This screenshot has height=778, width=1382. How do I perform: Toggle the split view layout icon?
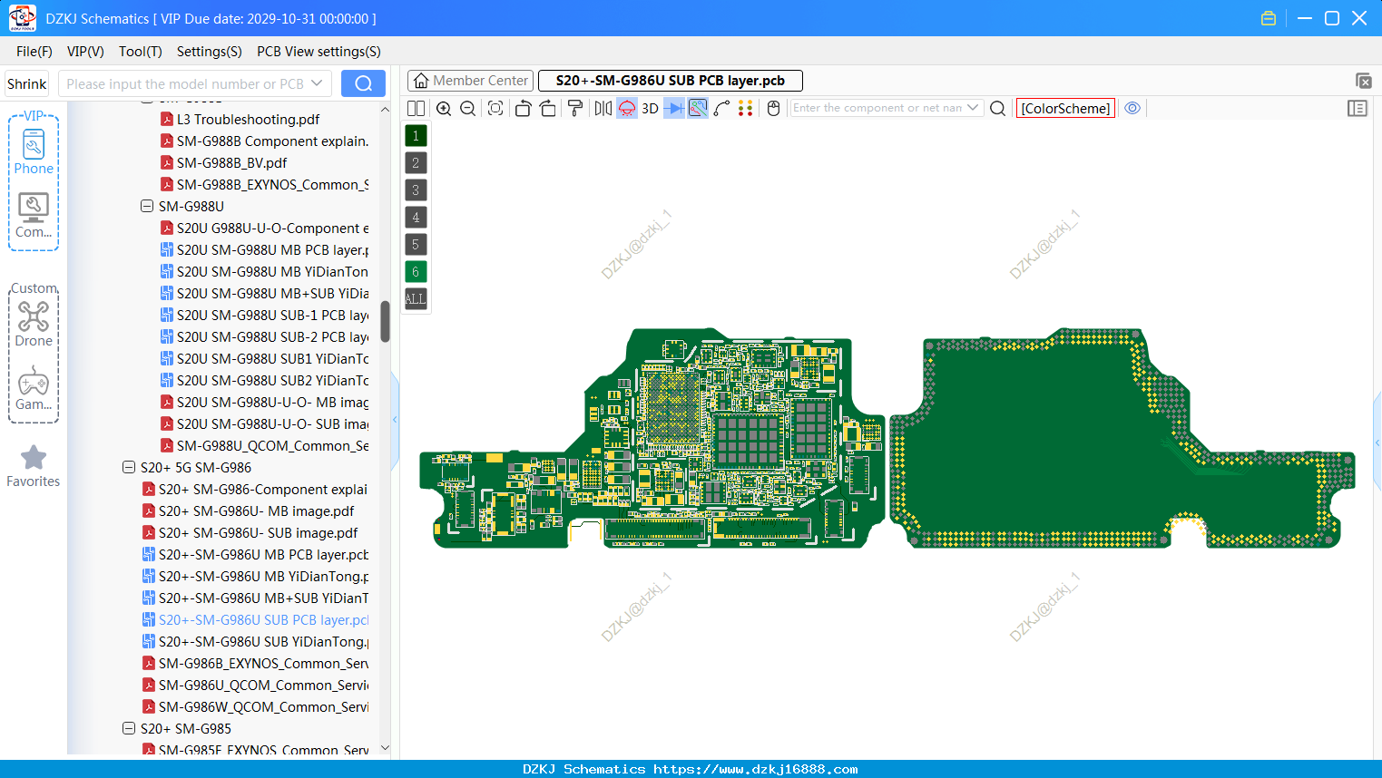[x=416, y=108]
